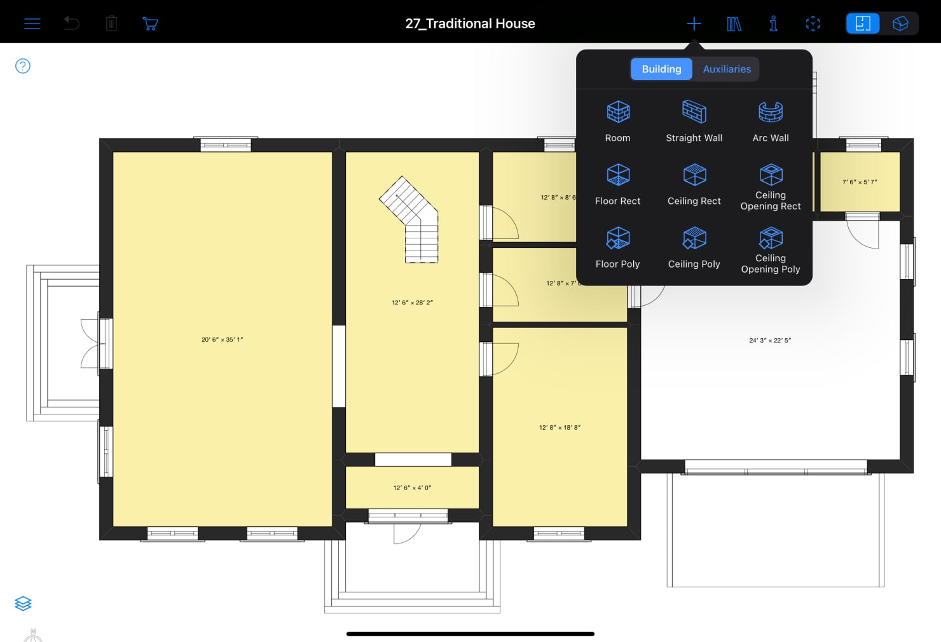The width and height of the screenshot is (941, 642).
Task: Select the Ceiling Opening Poly tool
Action: [x=770, y=248]
